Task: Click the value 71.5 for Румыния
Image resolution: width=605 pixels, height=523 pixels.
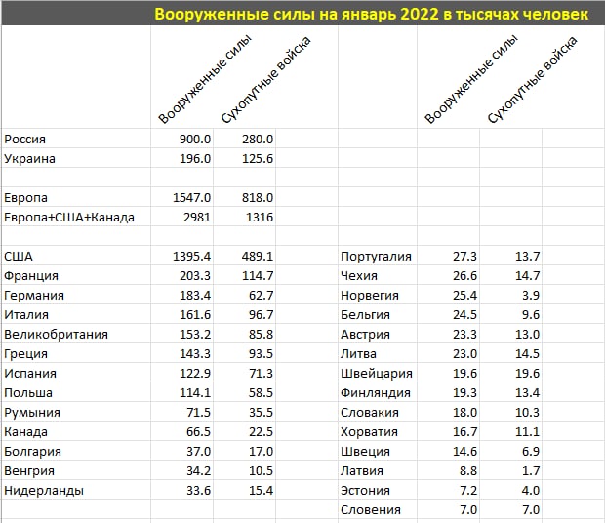Action: point(198,413)
